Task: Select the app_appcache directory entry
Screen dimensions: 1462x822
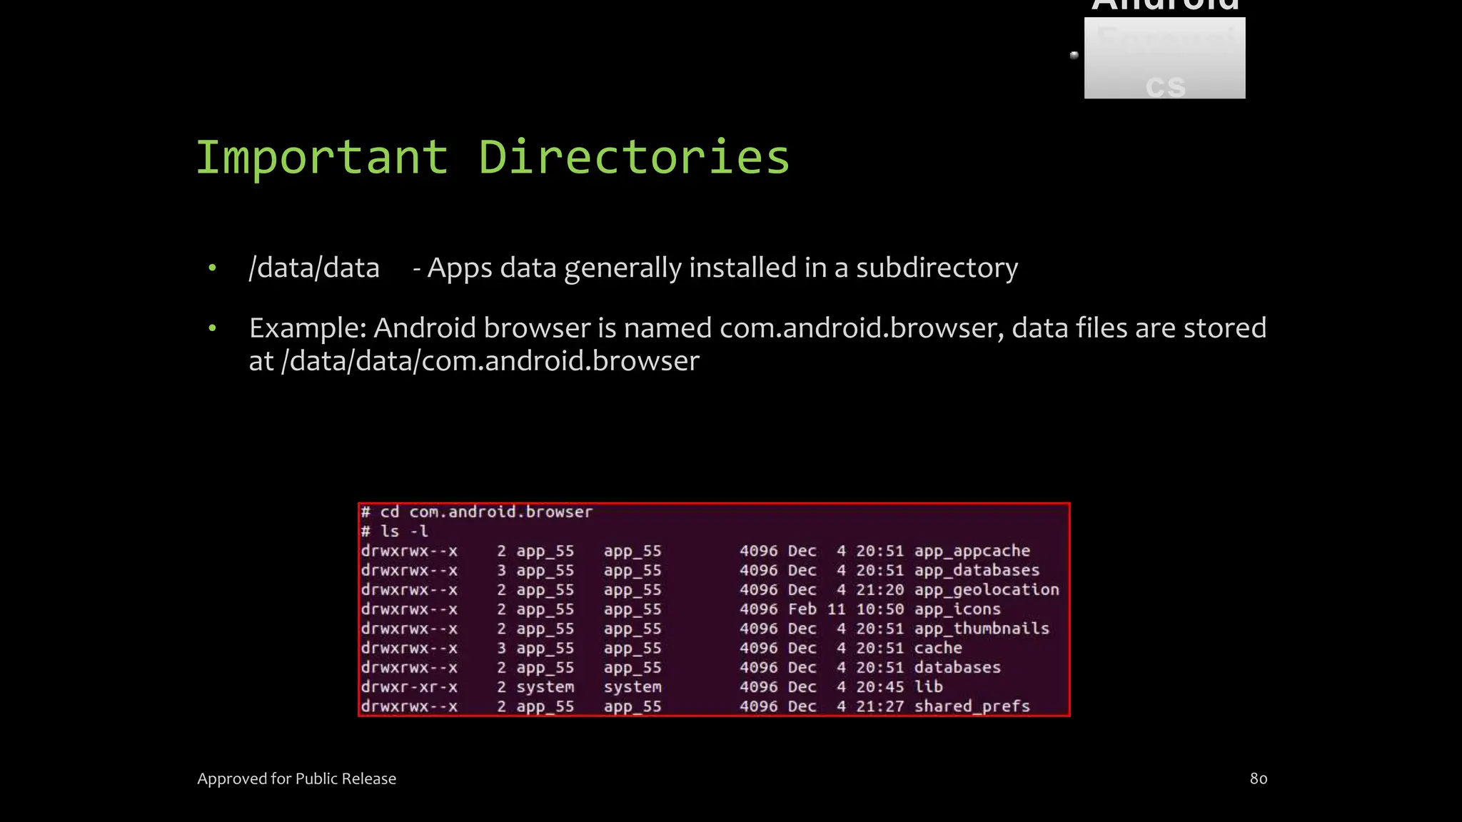Action: tap(972, 551)
